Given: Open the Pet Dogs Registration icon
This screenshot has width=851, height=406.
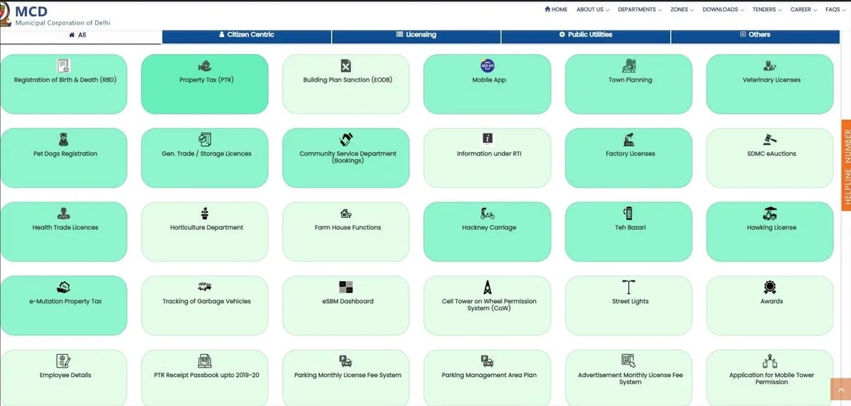Looking at the screenshot, I should pos(63,139).
